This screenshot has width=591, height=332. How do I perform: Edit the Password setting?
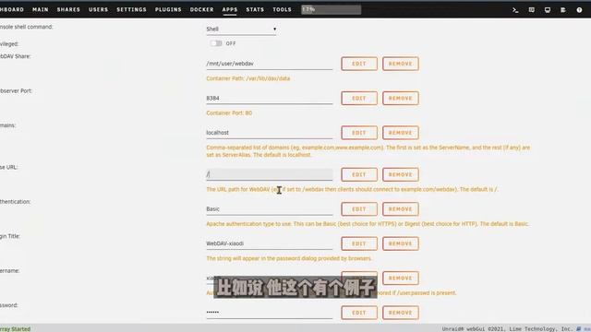pyautogui.click(x=359, y=313)
